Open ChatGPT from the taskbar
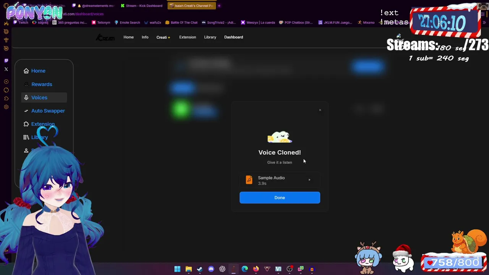The height and width of the screenshot is (275, 489). coord(222,269)
